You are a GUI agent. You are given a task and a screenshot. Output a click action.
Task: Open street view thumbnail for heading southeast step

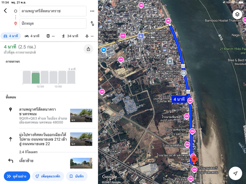coord(81,139)
